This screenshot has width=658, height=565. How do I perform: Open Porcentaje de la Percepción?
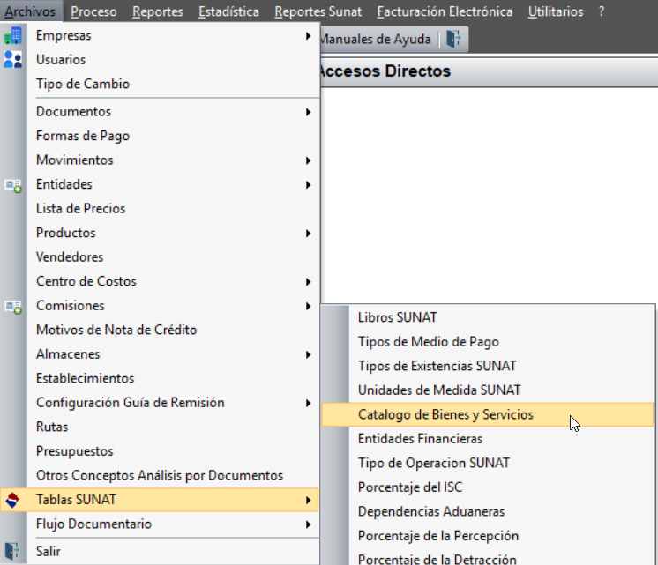488,536
